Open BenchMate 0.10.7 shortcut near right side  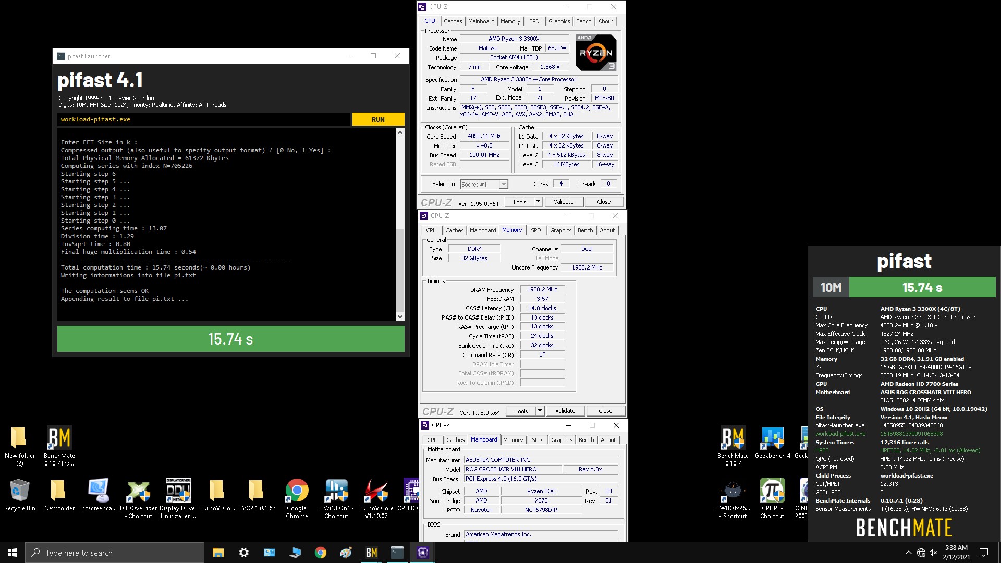point(733,446)
